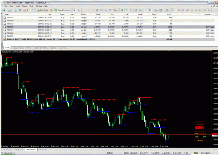Viewport: 219px width, 155px height.
Task: Zoom out of the chart
Action: coord(141,10)
